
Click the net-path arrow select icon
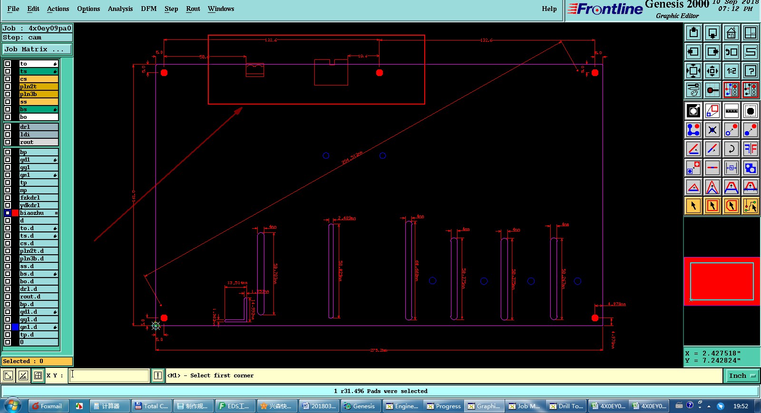751,206
